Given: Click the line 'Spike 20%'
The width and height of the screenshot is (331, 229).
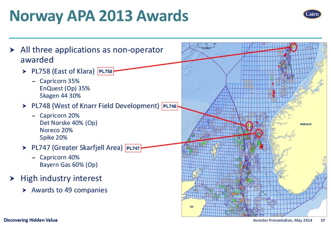Looking at the screenshot, I should click(53, 138).
